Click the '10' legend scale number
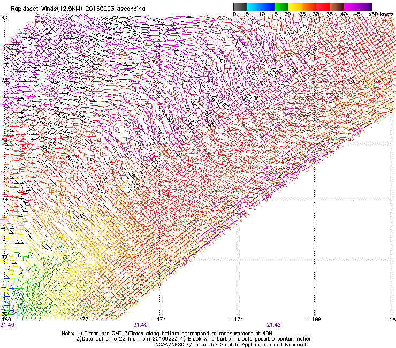The image size is (396, 348). point(262,14)
